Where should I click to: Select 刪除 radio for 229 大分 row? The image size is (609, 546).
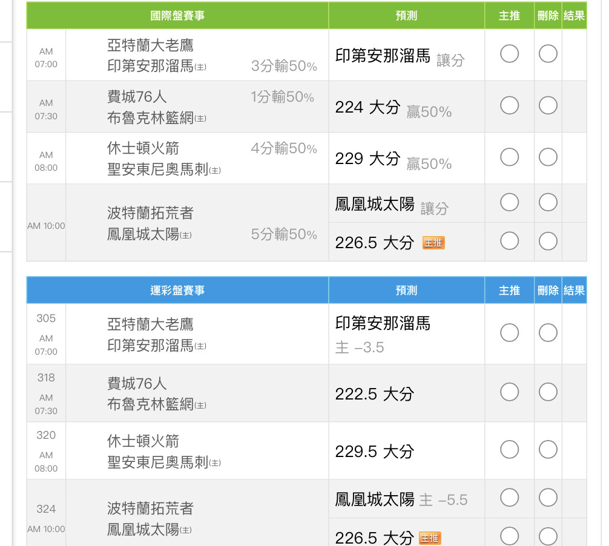click(x=548, y=157)
